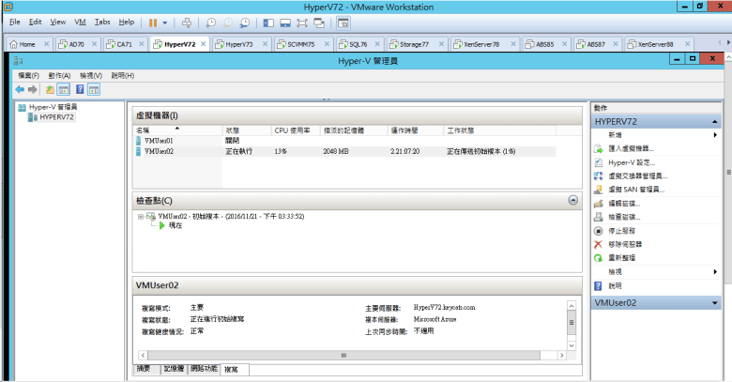The image size is (732, 382).
Task: Switch to the HyperV73 tab
Action: pos(234,43)
